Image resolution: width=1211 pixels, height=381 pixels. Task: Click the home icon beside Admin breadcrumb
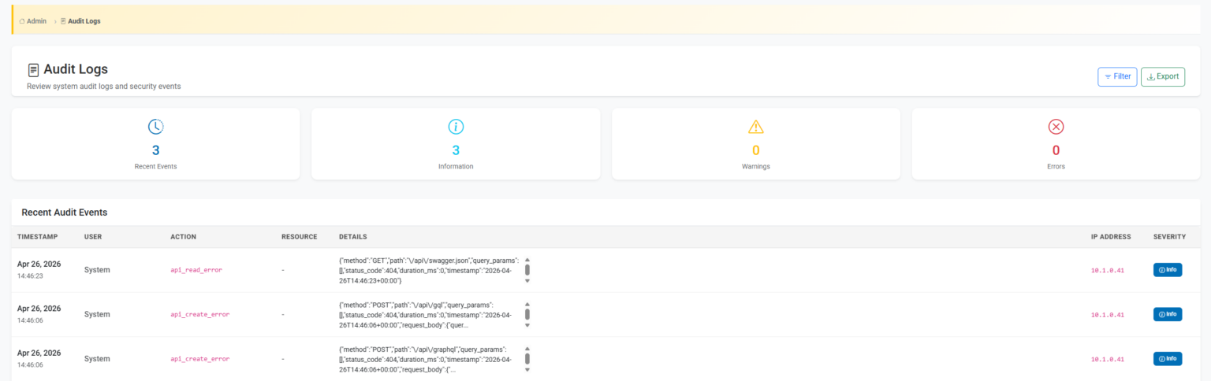coord(22,21)
